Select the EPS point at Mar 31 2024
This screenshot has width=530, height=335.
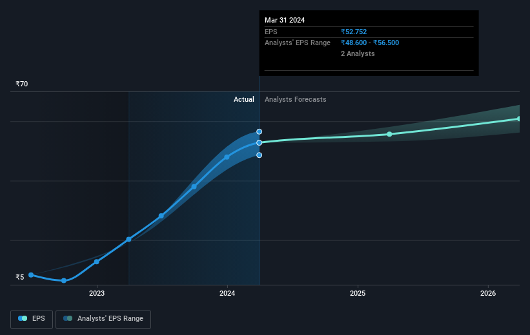(259, 143)
